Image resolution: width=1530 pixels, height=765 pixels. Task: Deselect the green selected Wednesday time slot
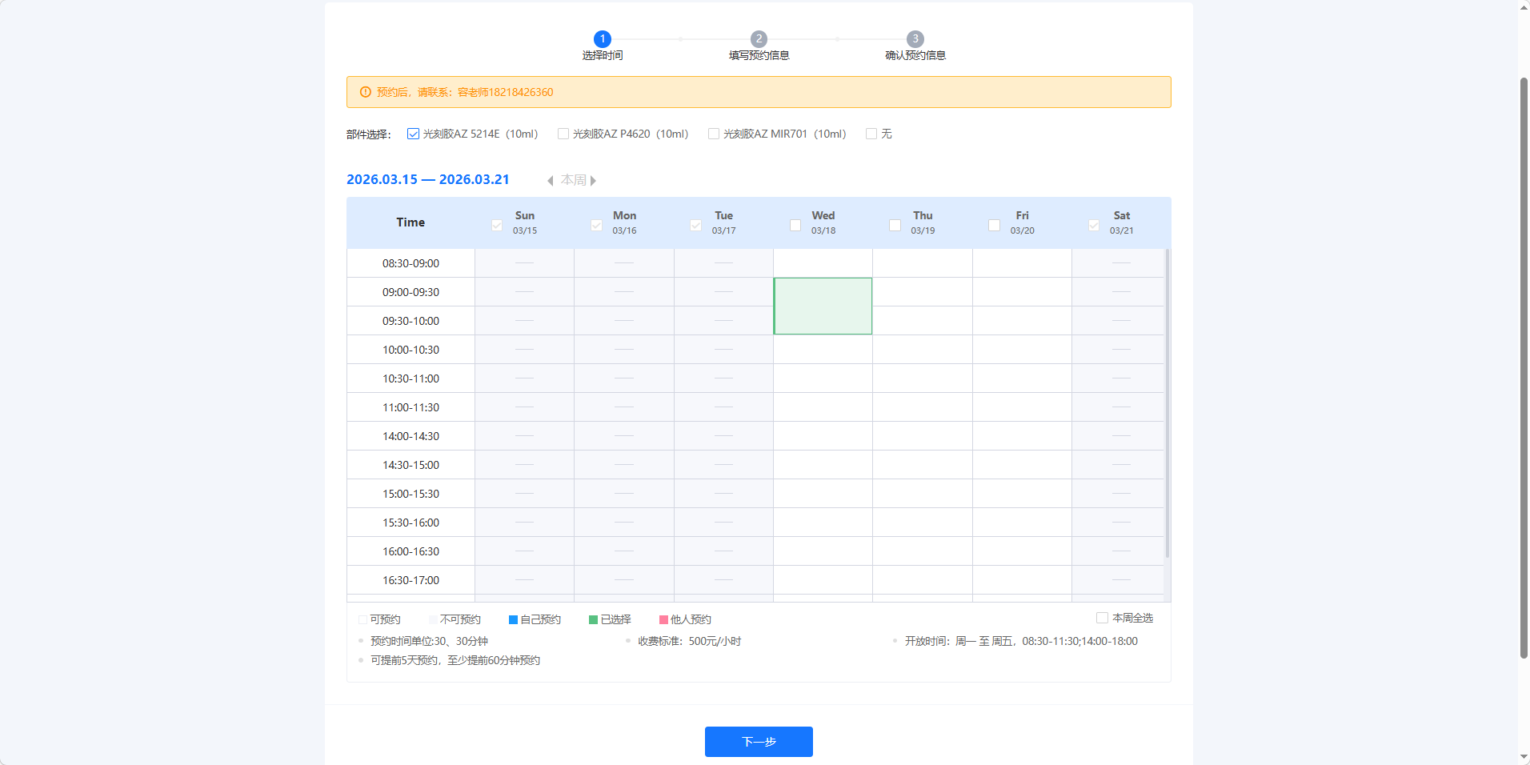point(823,306)
